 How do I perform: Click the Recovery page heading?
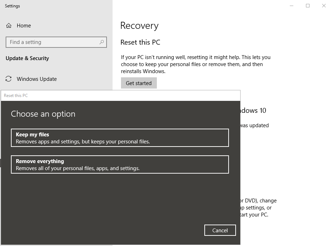tap(139, 26)
